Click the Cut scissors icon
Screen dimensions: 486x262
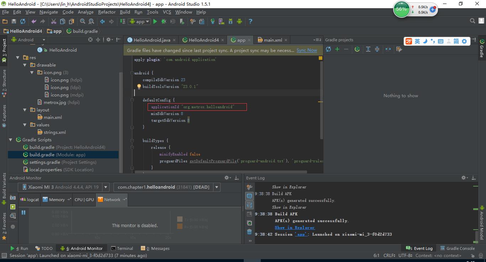(54, 21)
